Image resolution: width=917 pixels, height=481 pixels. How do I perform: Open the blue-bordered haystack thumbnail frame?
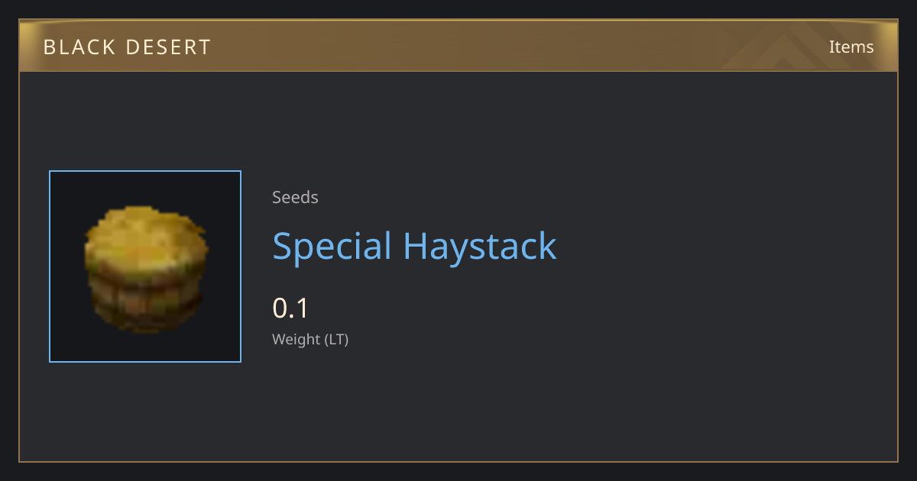[145, 266]
